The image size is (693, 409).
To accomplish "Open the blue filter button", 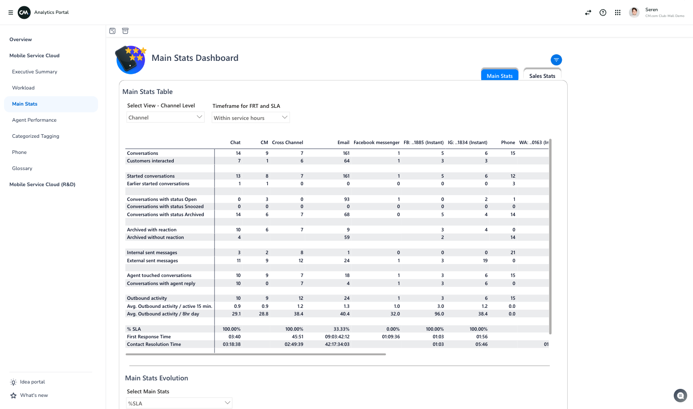I will 556,60.
